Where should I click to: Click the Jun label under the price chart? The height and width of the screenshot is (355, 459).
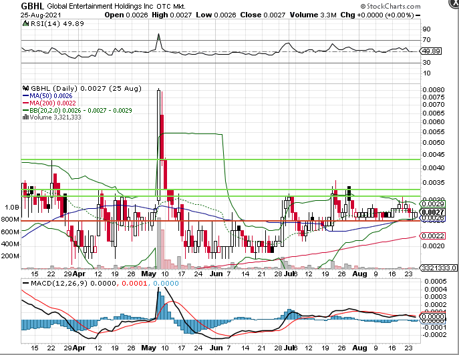pyautogui.click(x=216, y=274)
